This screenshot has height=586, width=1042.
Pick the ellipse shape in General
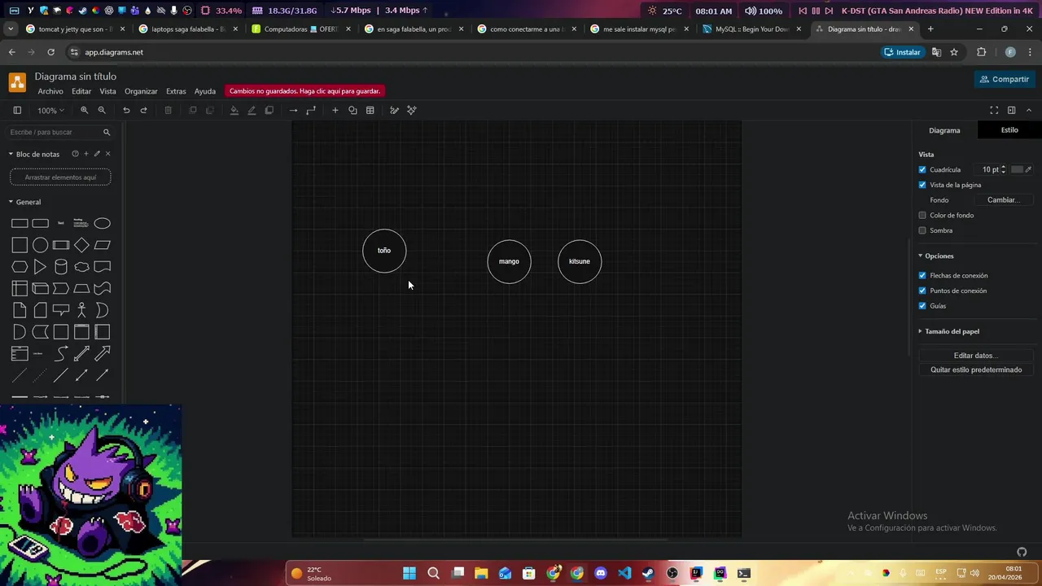pyautogui.click(x=102, y=223)
